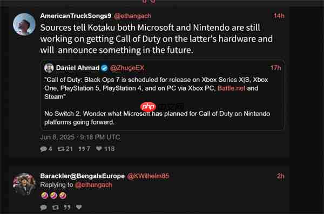
Task: Open the Jun 8, 2025 timestamp
Action: click(x=80, y=137)
